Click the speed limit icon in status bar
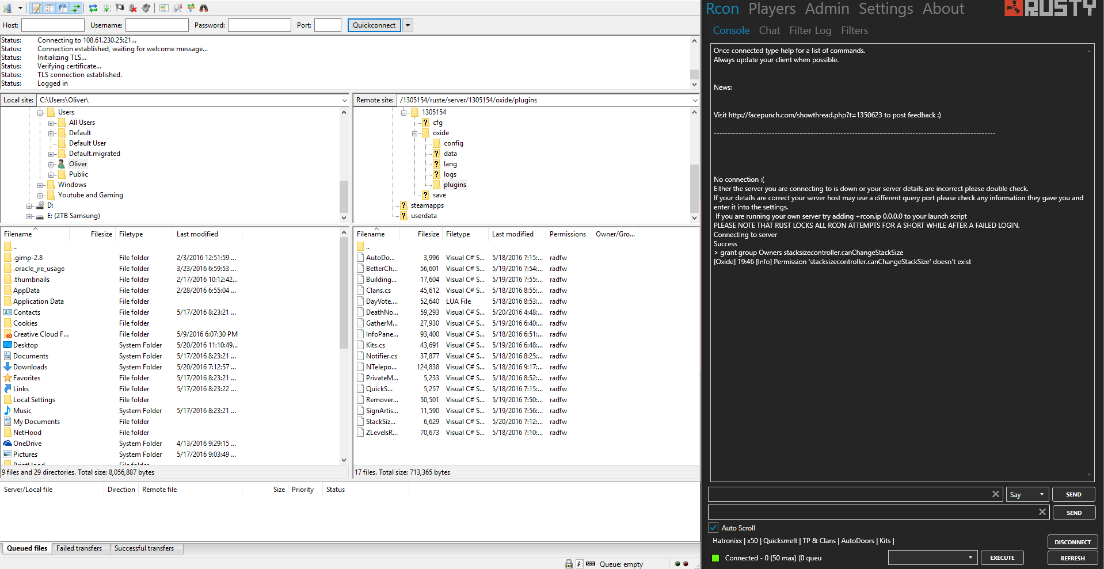This screenshot has height=569, width=1104. coord(591,564)
